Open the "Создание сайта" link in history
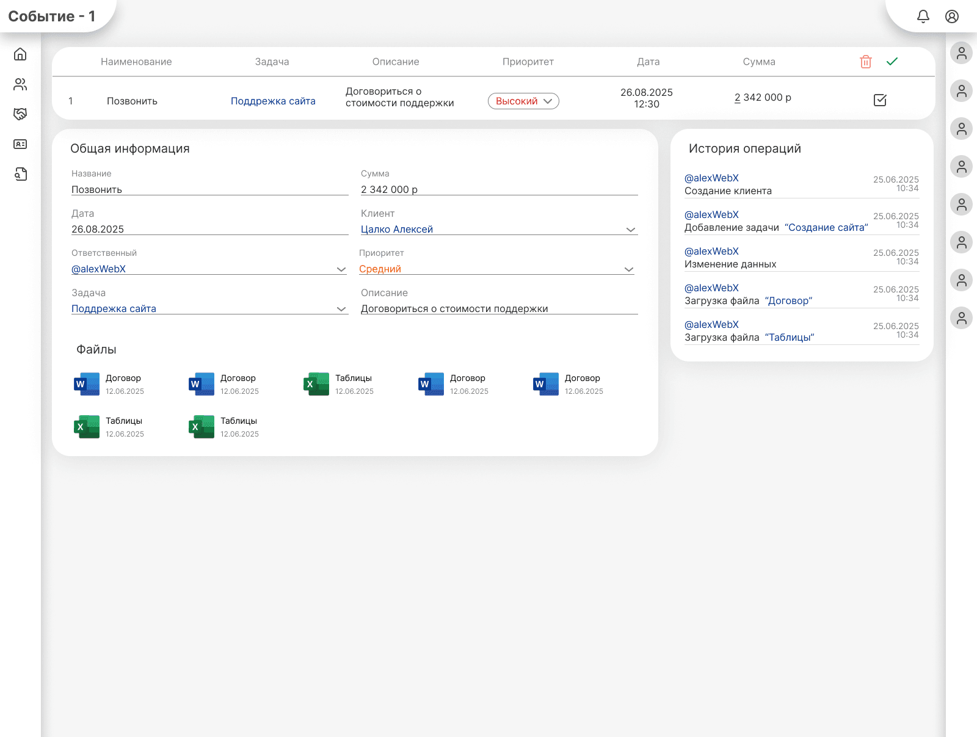 pyautogui.click(x=826, y=228)
